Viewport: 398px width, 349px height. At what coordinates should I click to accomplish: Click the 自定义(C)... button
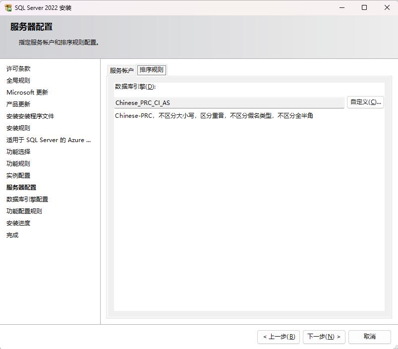point(365,102)
